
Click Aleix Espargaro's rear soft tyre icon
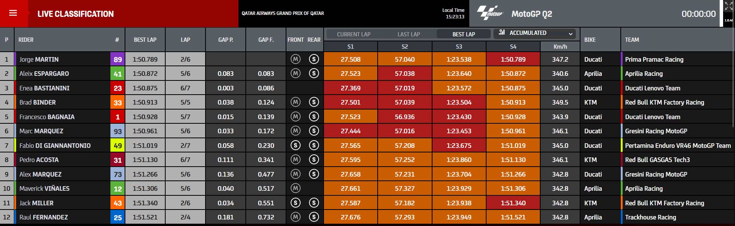314,74
